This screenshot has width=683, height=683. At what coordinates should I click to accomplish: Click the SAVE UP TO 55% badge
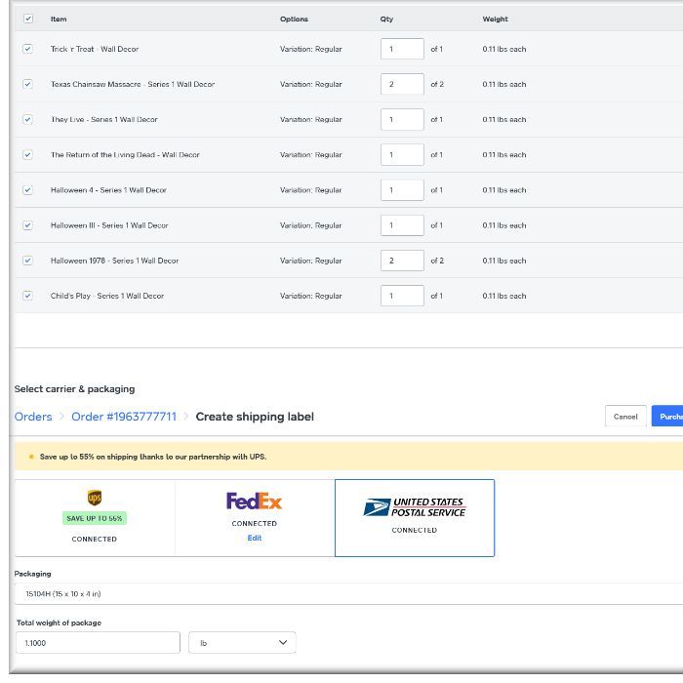point(95,518)
